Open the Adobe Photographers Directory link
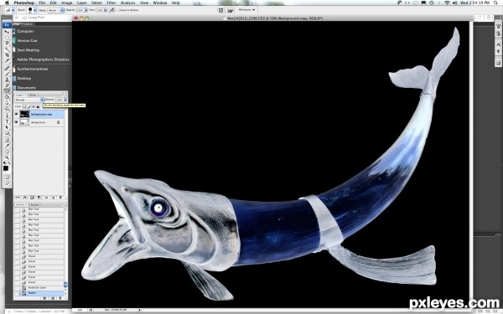This screenshot has width=503, height=314. pos(43,59)
